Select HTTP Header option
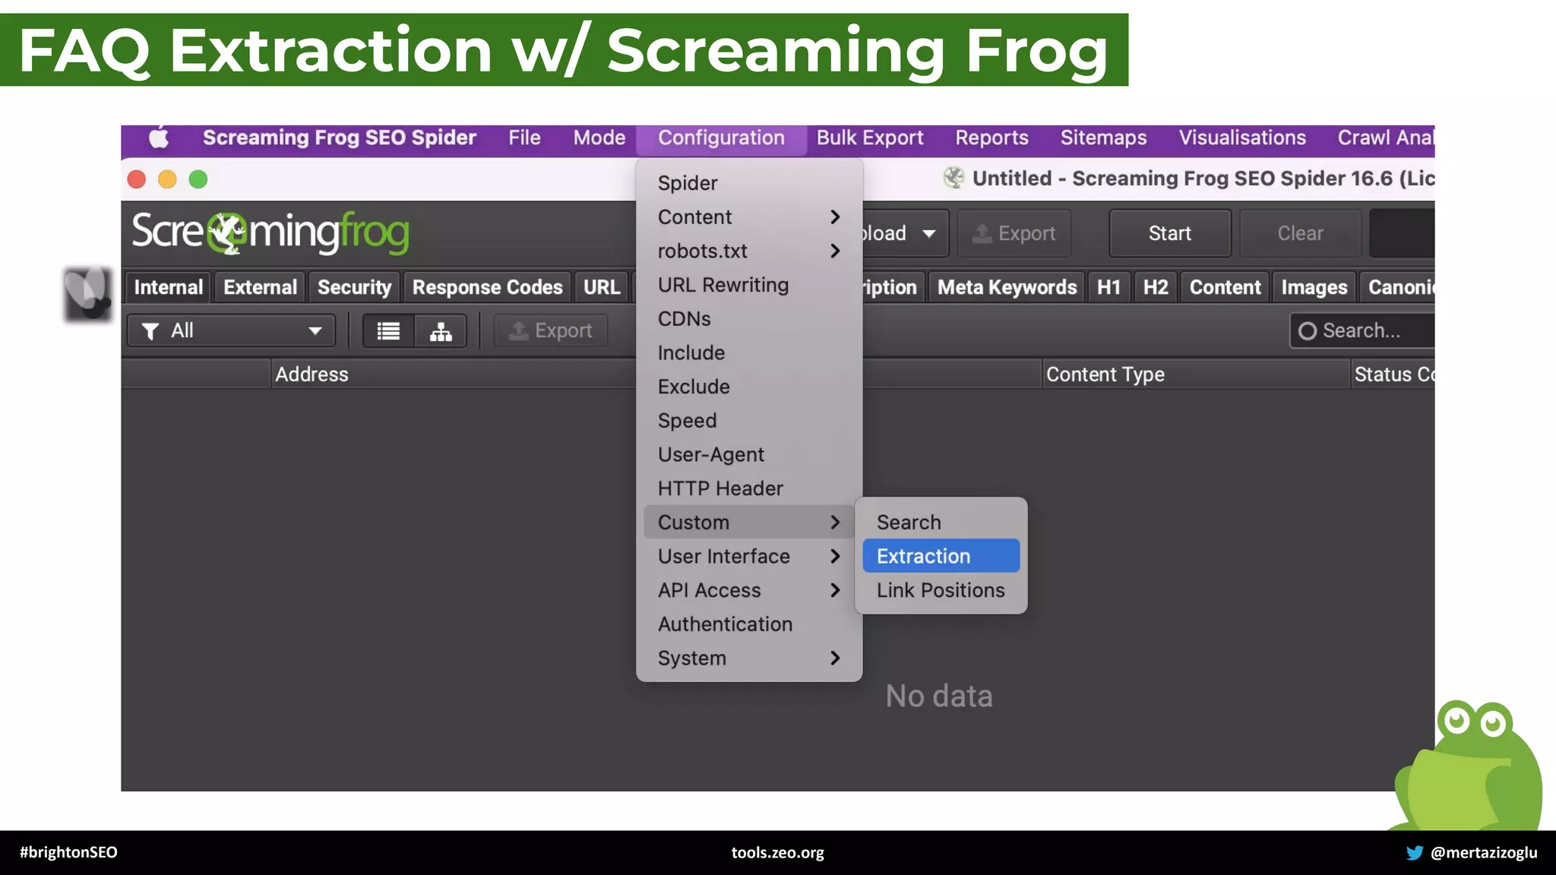The height and width of the screenshot is (875, 1556). [748, 488]
